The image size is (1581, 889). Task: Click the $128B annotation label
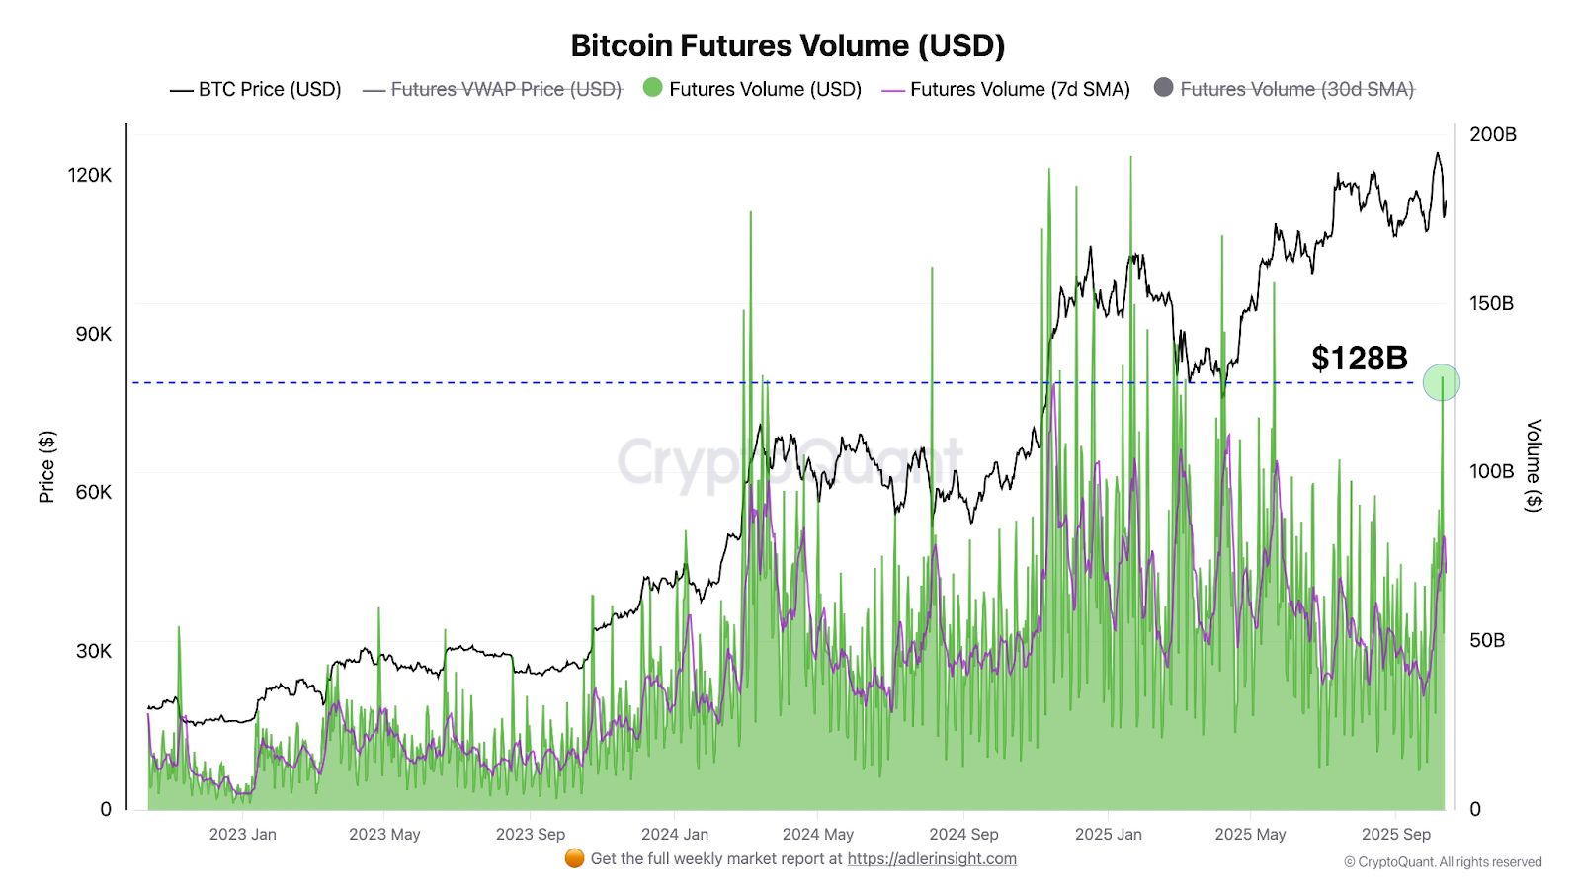point(1359,358)
